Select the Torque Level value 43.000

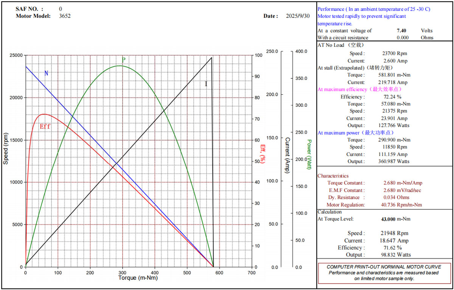388,219
